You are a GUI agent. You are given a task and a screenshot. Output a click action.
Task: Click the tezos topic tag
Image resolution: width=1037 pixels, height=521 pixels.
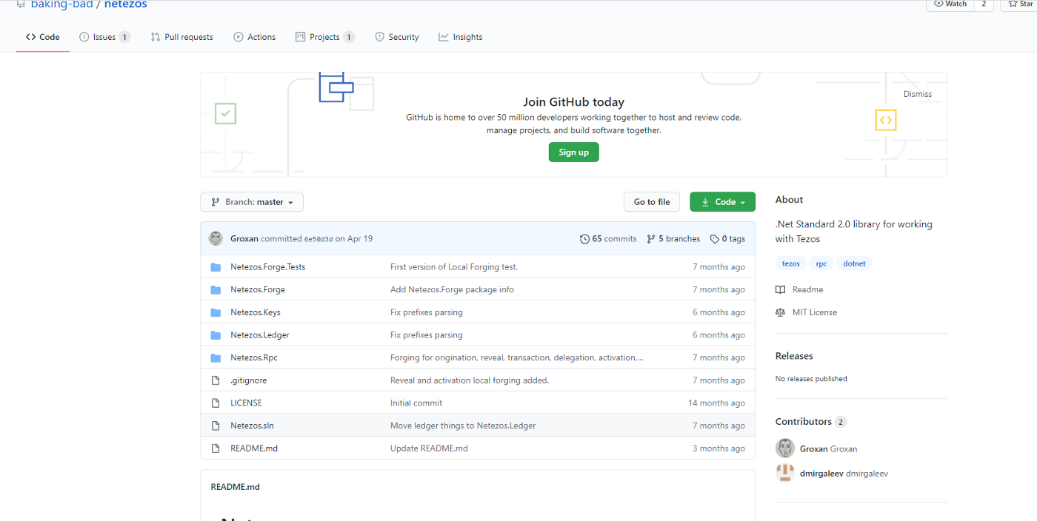click(x=790, y=263)
